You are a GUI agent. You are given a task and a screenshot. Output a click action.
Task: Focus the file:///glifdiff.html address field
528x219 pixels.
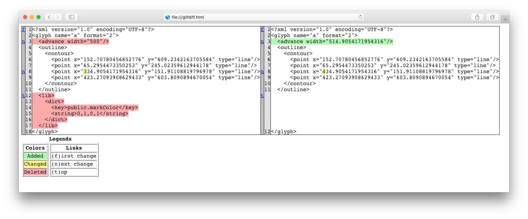264,17
